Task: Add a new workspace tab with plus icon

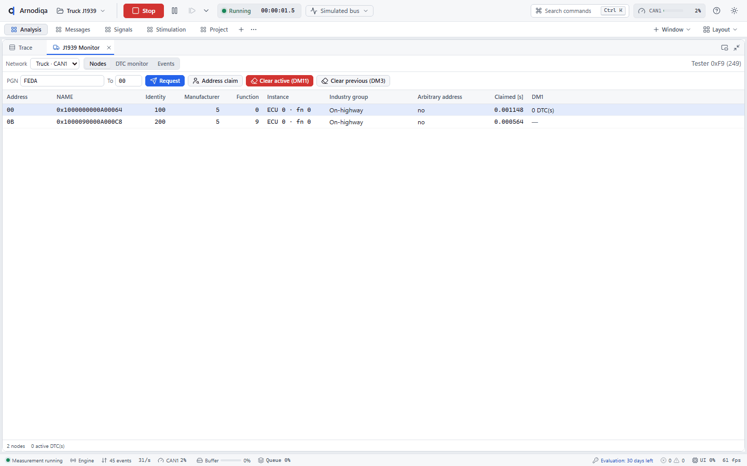Action: (x=241, y=30)
